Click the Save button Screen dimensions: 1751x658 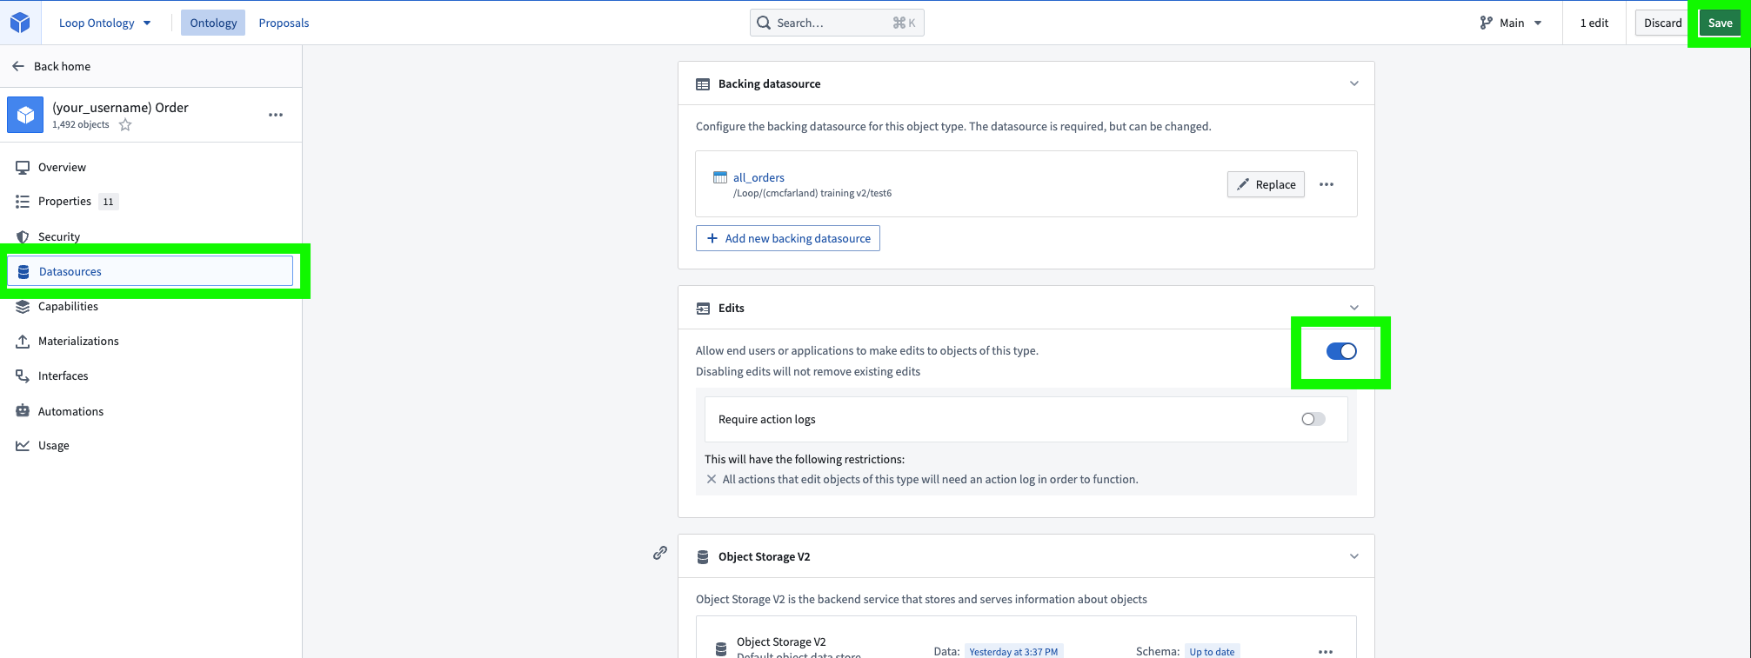1720,23
